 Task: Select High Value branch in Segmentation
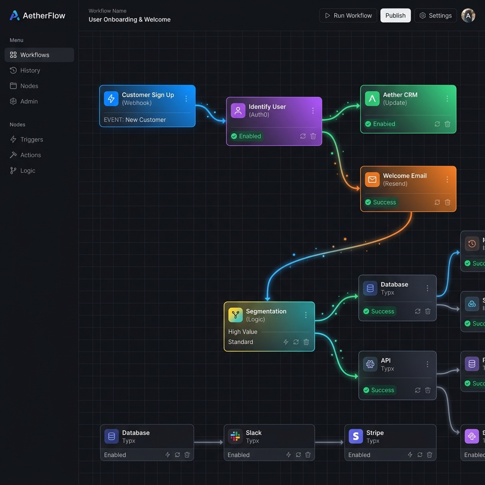click(243, 332)
